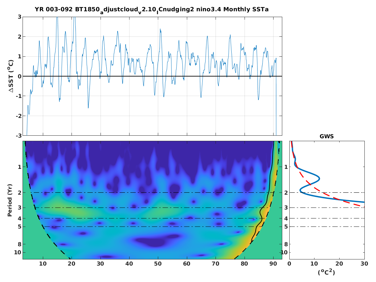Select the (°C²) x-axis label under GWS
The image size is (376, 282).
coord(326,272)
